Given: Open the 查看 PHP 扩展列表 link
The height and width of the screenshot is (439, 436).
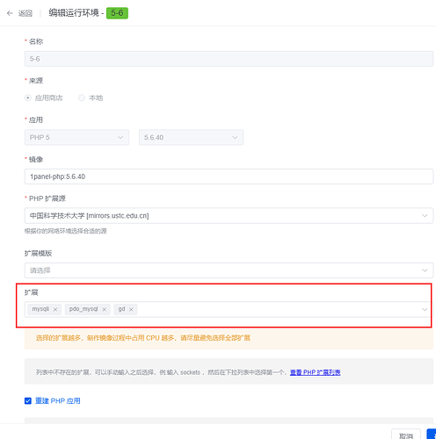Looking at the screenshot, I should click(x=315, y=372).
